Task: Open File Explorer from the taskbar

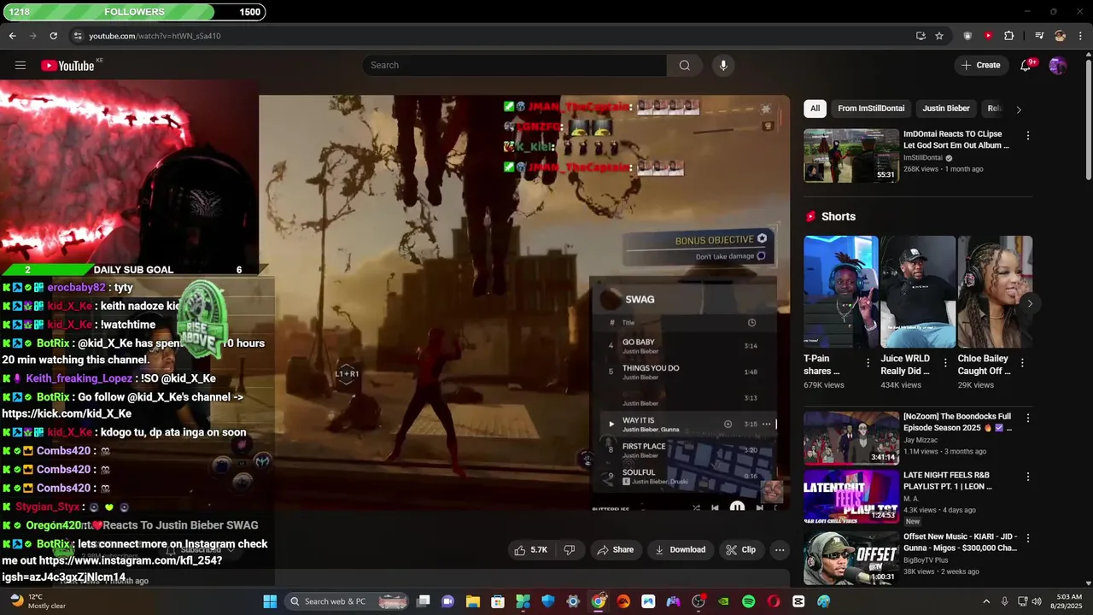Action: point(472,601)
